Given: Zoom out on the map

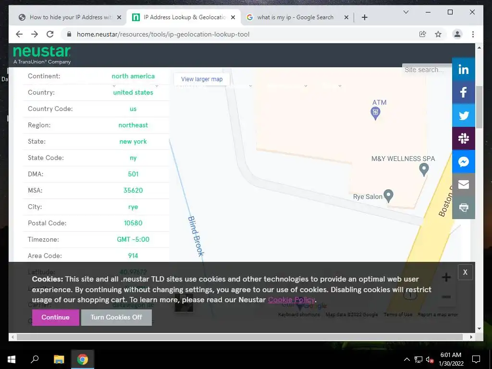Looking at the screenshot, I should tap(446, 297).
